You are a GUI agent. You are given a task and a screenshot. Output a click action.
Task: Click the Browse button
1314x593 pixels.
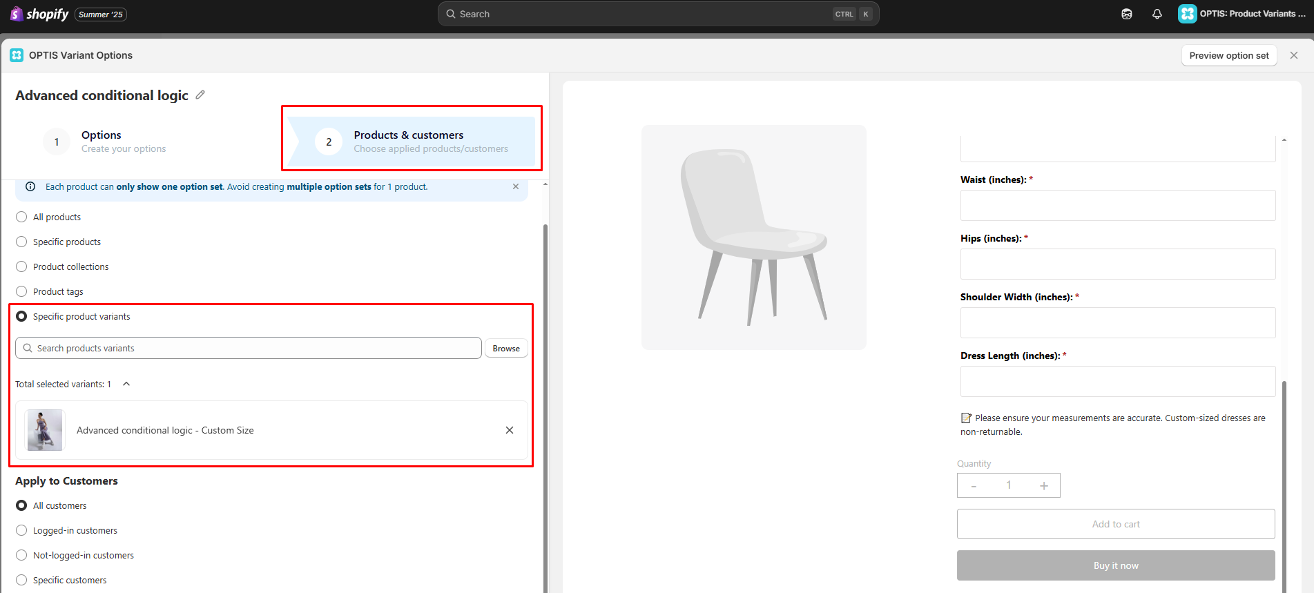click(x=506, y=349)
